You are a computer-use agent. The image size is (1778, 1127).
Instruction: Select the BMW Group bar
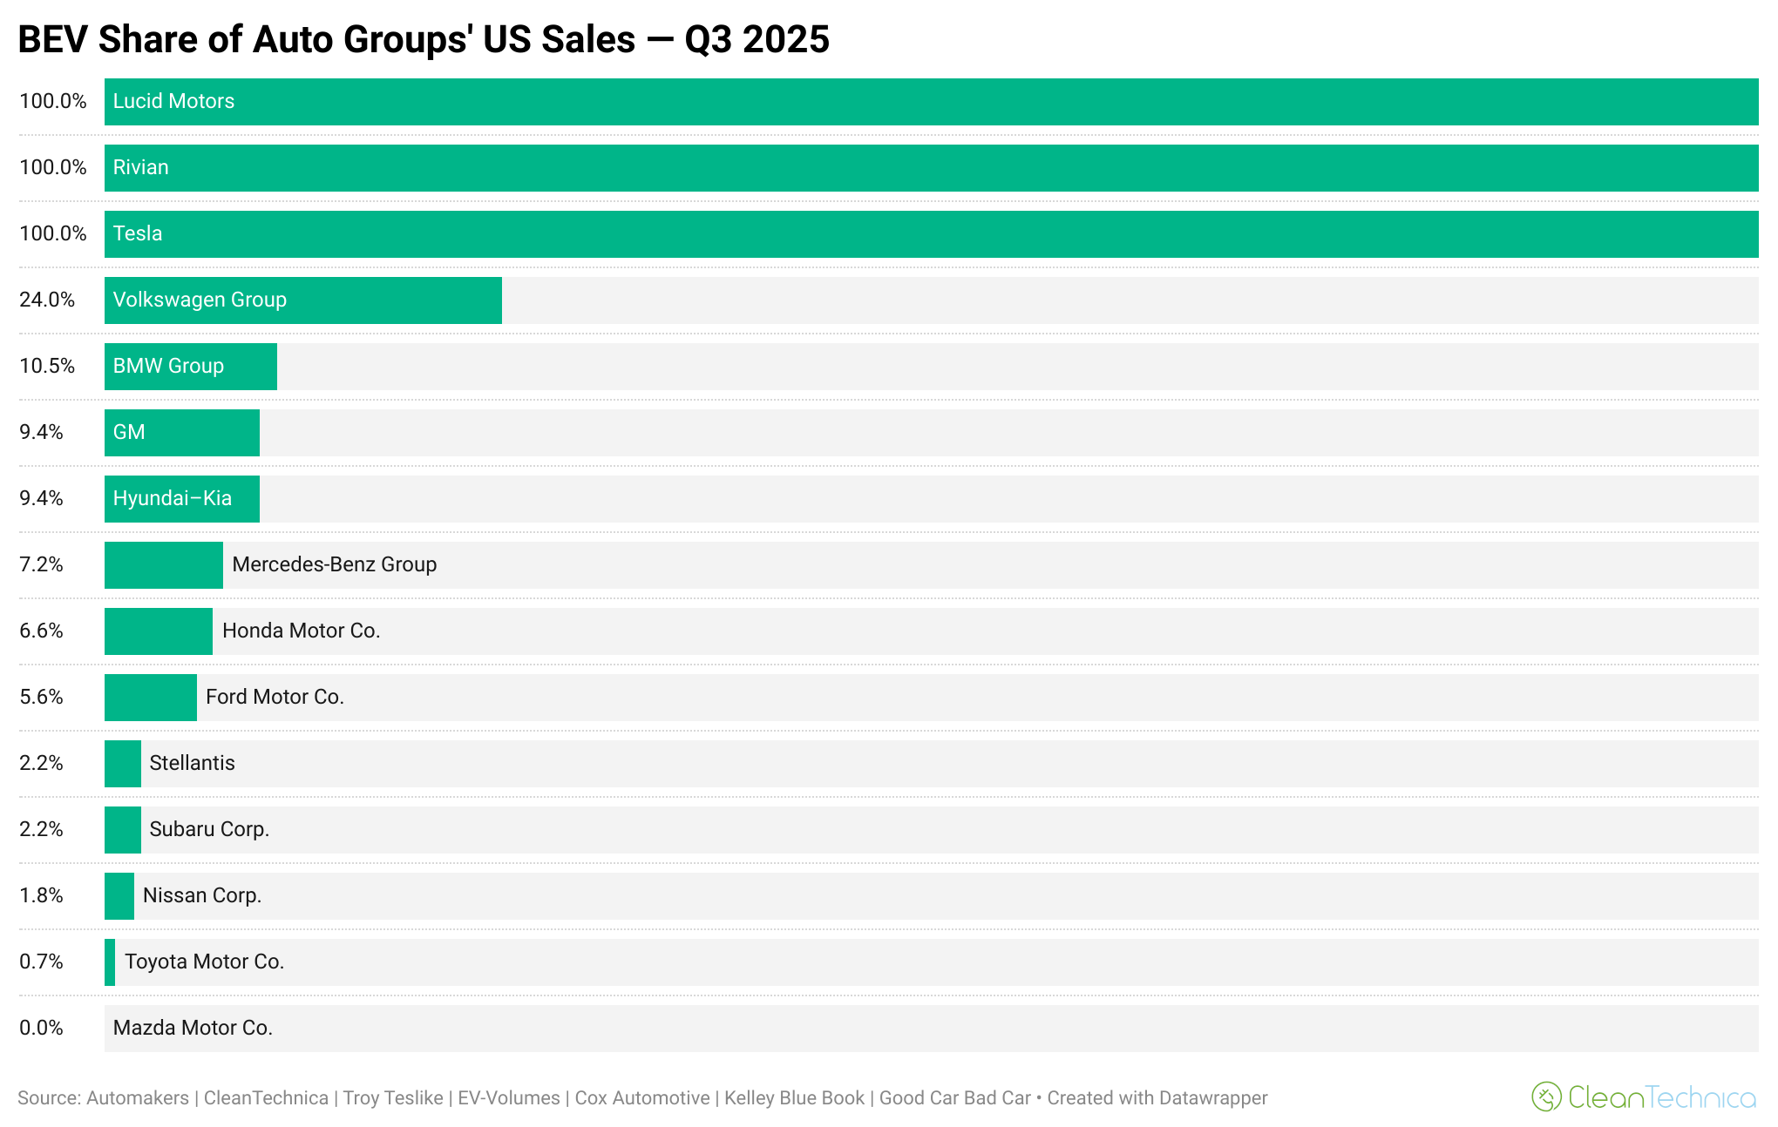pos(190,367)
